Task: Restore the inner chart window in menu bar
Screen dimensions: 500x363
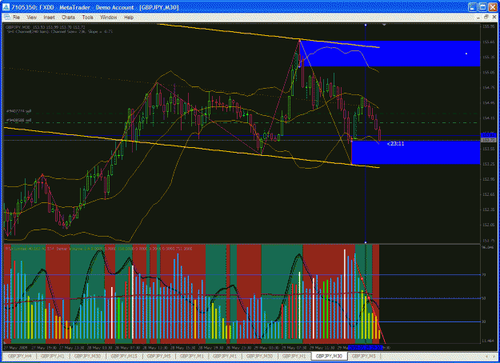Action: point(486,18)
